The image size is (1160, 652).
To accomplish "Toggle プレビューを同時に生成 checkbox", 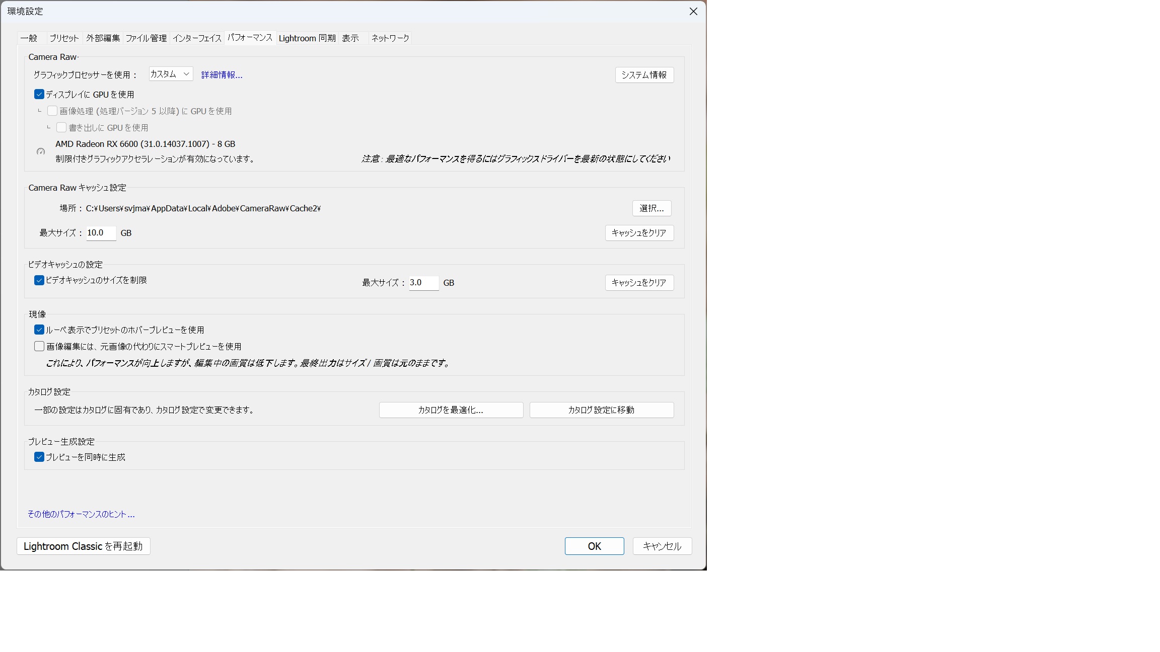I will tap(39, 457).
